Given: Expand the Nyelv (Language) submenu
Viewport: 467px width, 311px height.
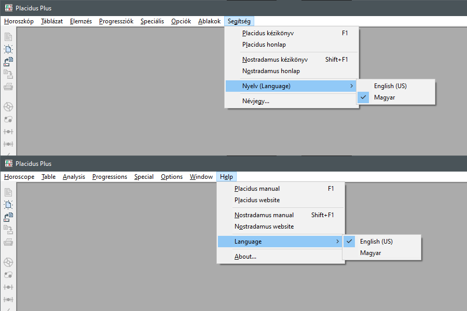Looking at the screenshot, I should [292, 86].
